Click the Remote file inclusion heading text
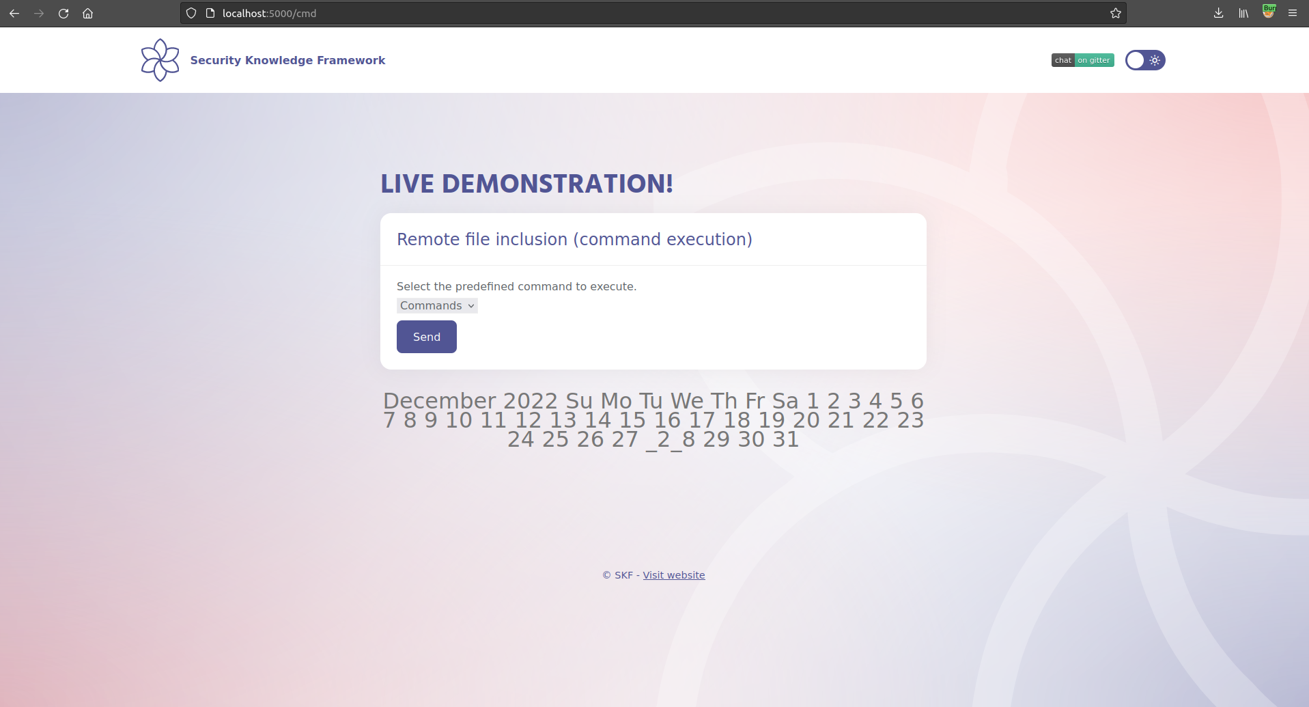Viewport: 1309px width, 707px height. [x=574, y=239]
